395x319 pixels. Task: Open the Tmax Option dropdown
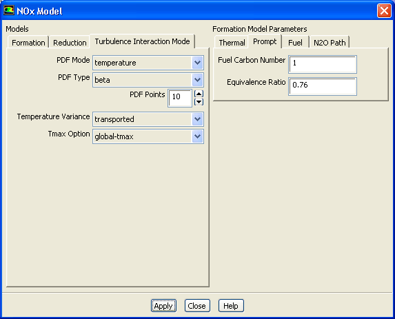pyautogui.click(x=197, y=136)
